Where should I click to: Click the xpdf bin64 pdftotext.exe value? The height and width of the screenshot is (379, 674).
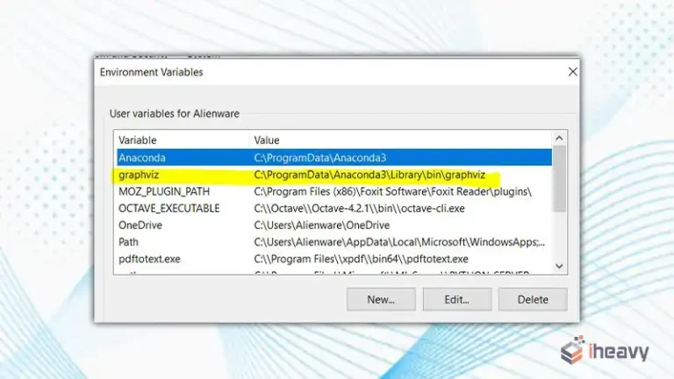(361, 259)
